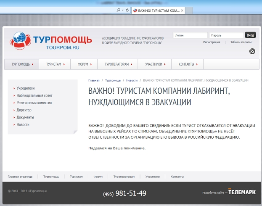The width and height of the screenshot is (262, 206).
Task: Go to Новости in the breadcrumb
Action: click(x=132, y=80)
